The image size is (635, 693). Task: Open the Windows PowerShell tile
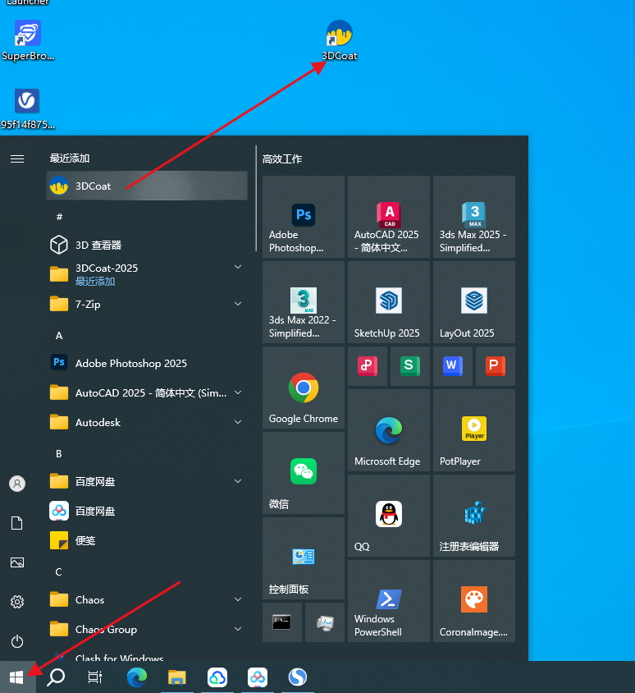click(389, 601)
